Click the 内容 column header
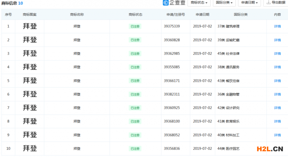This screenshot has height=157, width=288. coord(277,14)
